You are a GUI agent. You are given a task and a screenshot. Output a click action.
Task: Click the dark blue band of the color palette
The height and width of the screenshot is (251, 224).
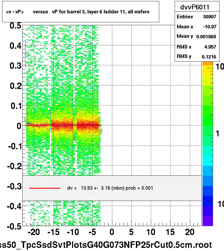208,201
